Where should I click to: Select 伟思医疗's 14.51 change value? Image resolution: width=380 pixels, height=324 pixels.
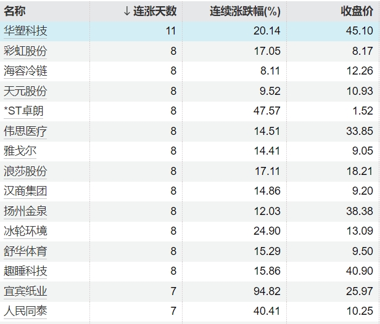[x=267, y=131]
